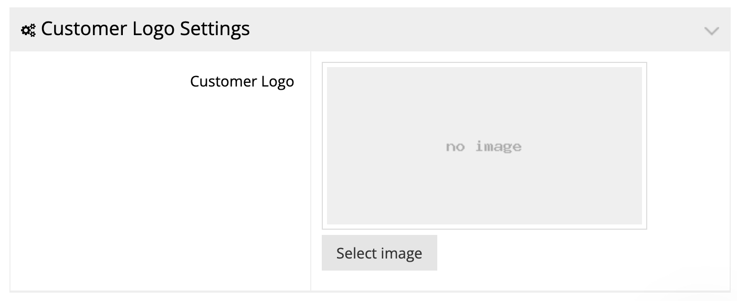737x301 pixels.
Task: Click the word 'Customer' in the panel heading
Action: coord(81,29)
